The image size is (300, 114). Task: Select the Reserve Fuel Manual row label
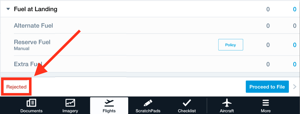(32, 45)
